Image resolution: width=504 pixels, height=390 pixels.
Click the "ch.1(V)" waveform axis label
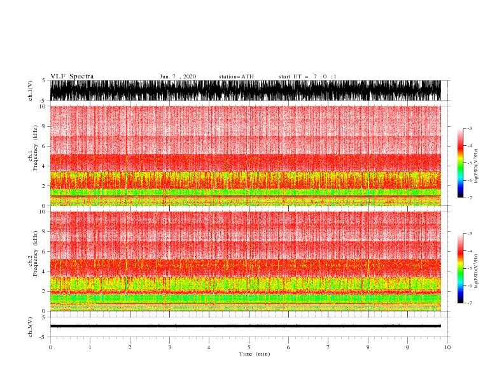[31, 90]
